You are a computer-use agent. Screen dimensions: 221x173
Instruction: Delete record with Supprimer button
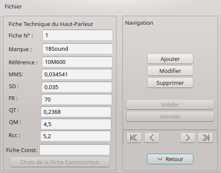[x=170, y=83]
